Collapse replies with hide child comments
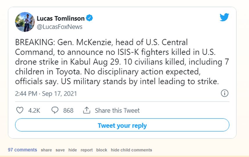This screenshot has width=249, height=157. point(131,150)
